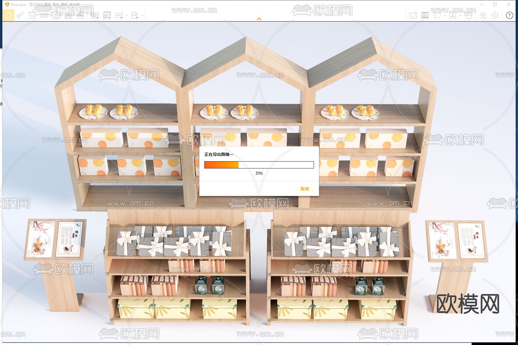Open the projection mode cube icon
Screen dimensions: 518x345
click(x=56, y=15)
